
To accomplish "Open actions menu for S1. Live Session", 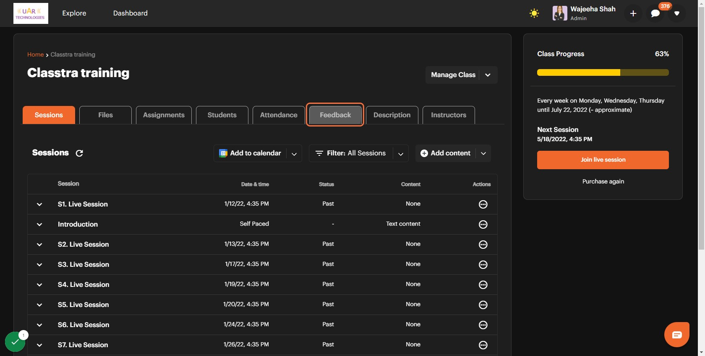I will click(x=483, y=204).
